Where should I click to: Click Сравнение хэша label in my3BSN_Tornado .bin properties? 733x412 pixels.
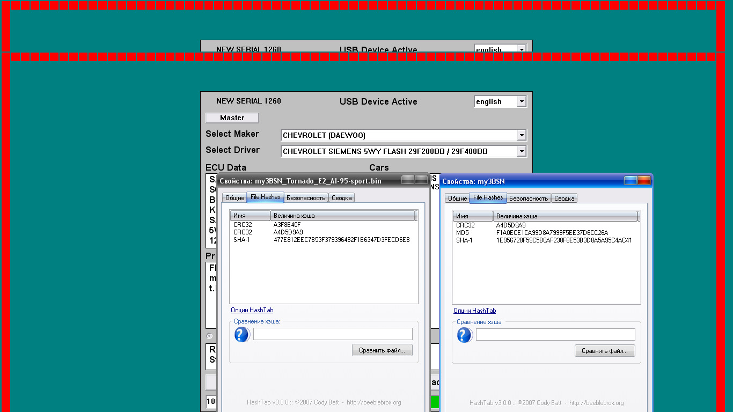(257, 321)
